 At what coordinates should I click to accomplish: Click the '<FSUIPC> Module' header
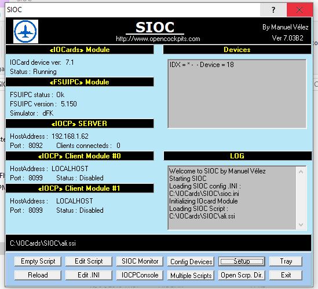80,82
